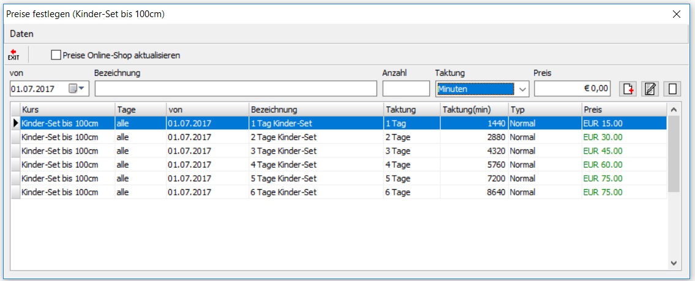Click the scrollbar down arrow of table

(x=674, y=263)
